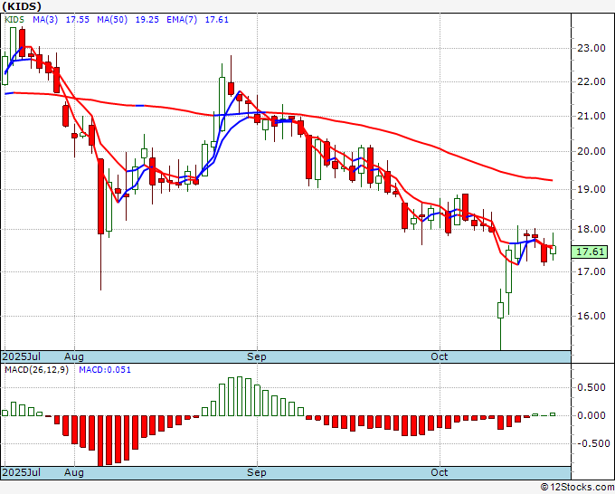Click the MA(3) indicator label

point(45,20)
